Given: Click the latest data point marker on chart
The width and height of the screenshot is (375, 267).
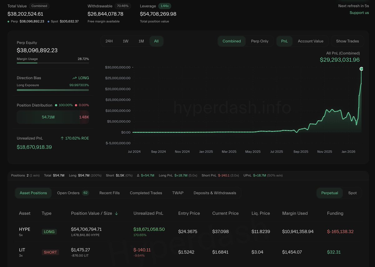Looking at the screenshot, I should tap(361, 69).
